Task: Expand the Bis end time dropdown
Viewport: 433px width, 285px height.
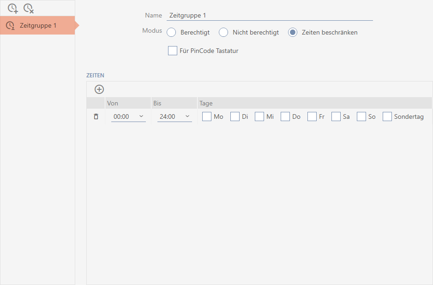Action: pos(174,117)
